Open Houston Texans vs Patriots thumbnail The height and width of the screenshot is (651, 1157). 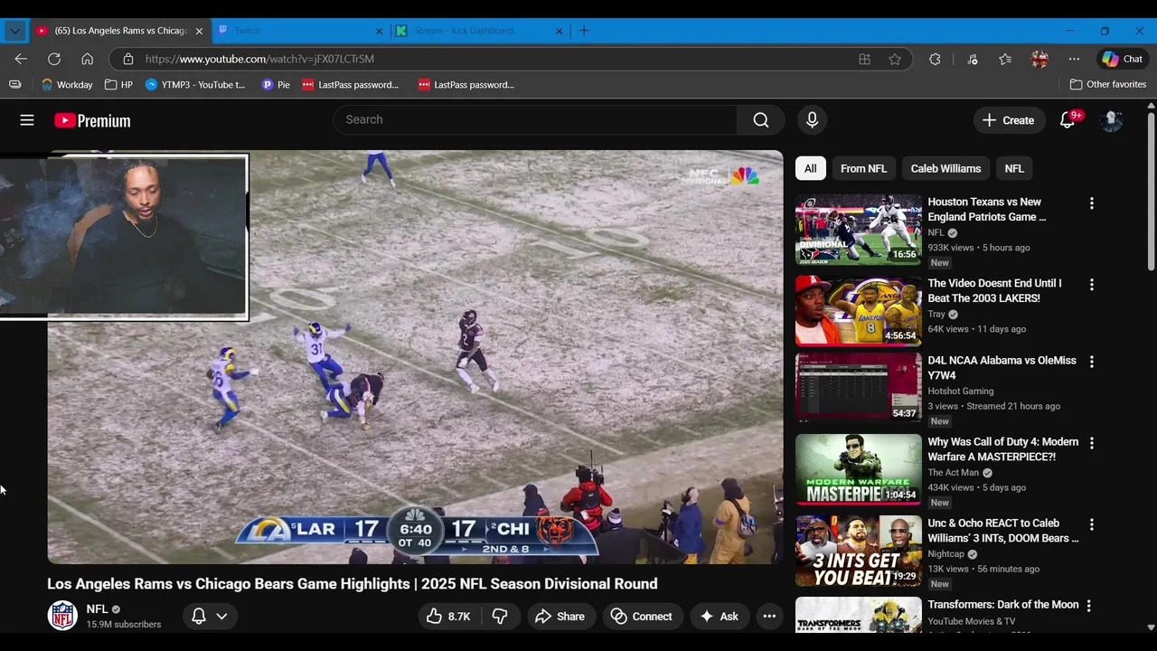858,230
